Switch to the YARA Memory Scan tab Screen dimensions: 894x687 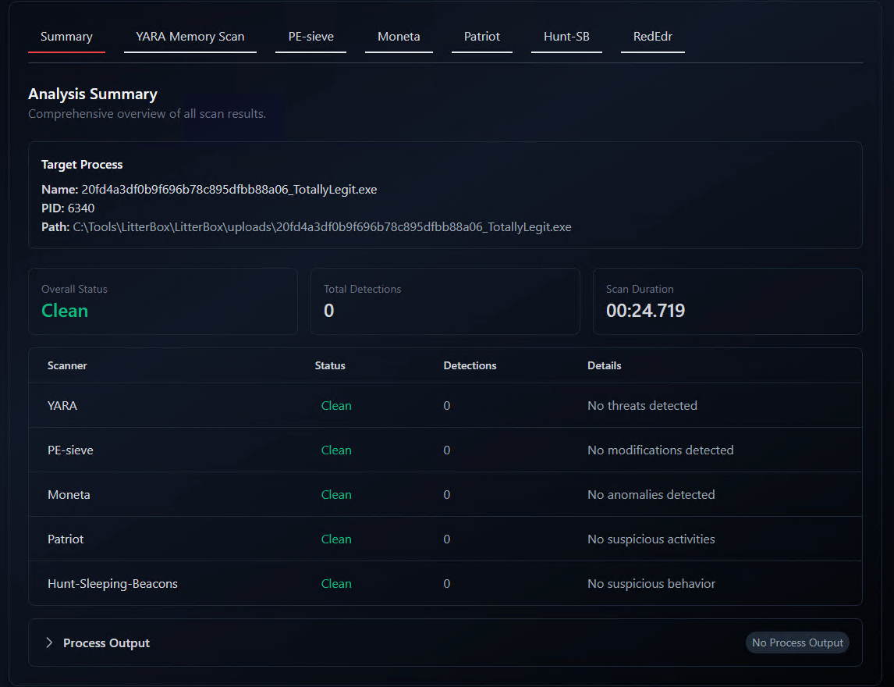tap(190, 37)
